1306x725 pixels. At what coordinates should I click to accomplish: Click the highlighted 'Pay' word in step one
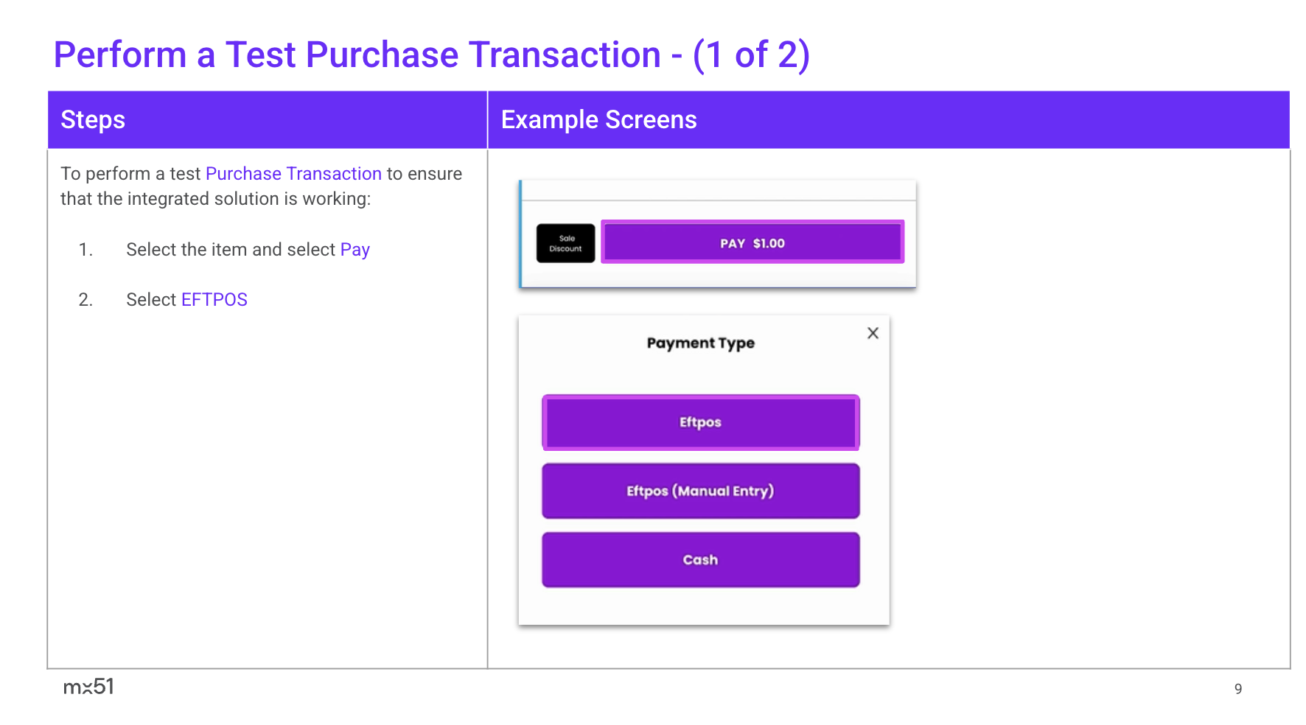point(355,250)
